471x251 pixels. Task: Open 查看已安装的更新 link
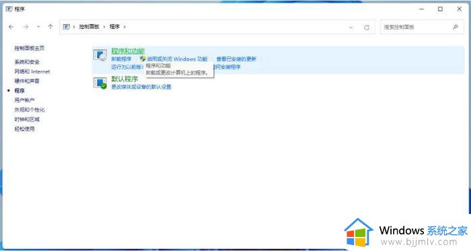[x=236, y=59]
